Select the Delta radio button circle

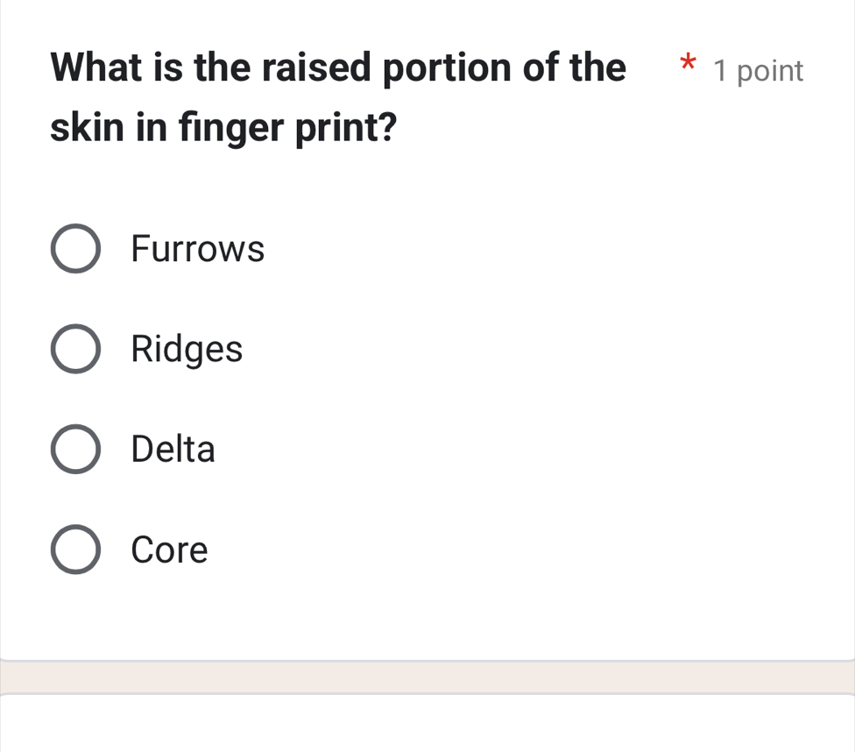[x=75, y=450]
